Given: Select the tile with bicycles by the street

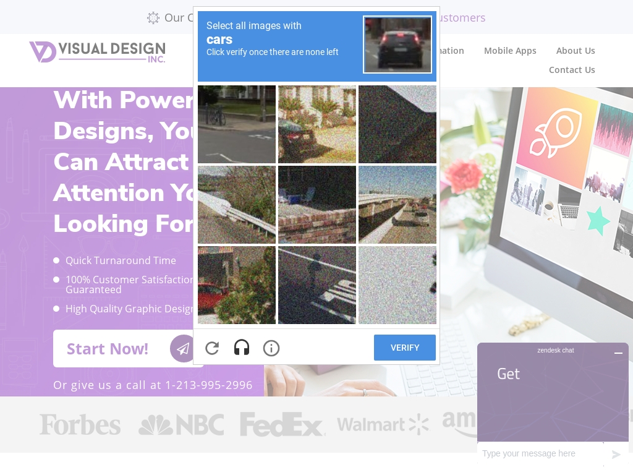Looking at the screenshot, I should pyautogui.click(x=237, y=124).
